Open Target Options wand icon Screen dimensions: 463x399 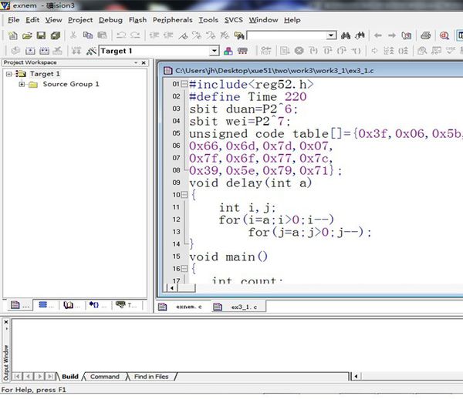90,51
